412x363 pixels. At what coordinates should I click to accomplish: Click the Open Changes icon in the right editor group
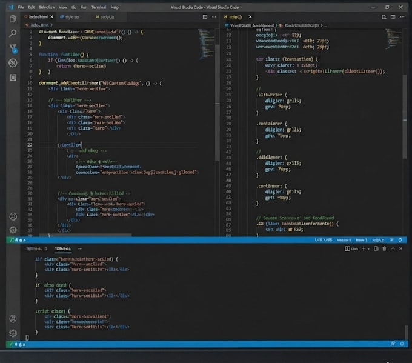click(384, 17)
